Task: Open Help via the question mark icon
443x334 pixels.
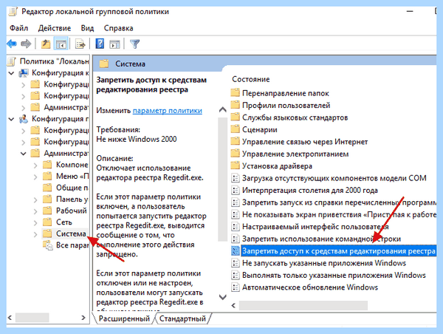Action: click(x=100, y=44)
